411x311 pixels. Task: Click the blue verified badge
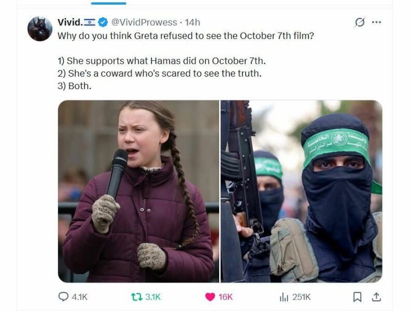[103, 22]
